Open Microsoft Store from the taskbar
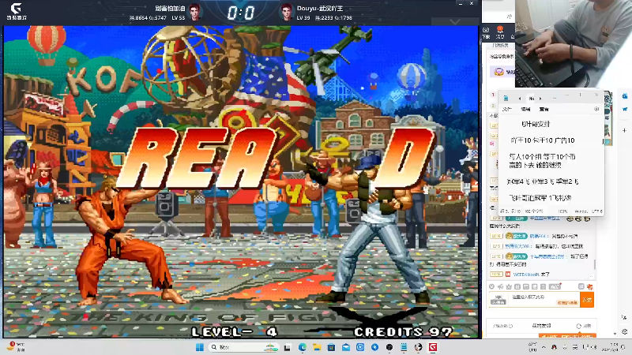 point(331,347)
